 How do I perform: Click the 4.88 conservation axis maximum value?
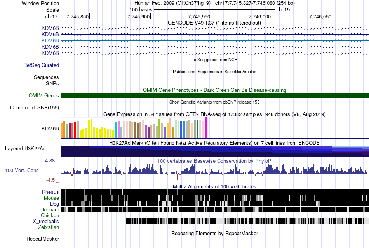click(x=50, y=161)
